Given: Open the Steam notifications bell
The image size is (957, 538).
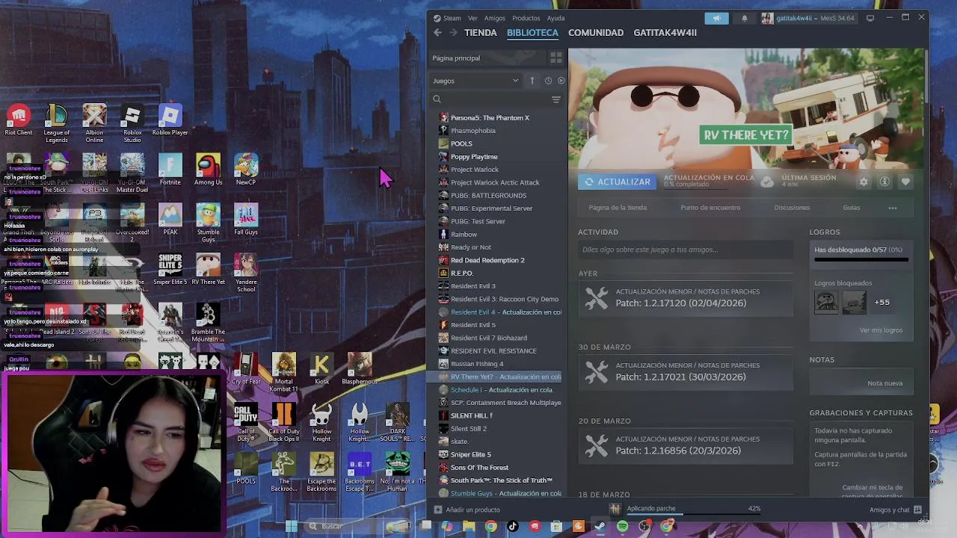Looking at the screenshot, I should [744, 18].
